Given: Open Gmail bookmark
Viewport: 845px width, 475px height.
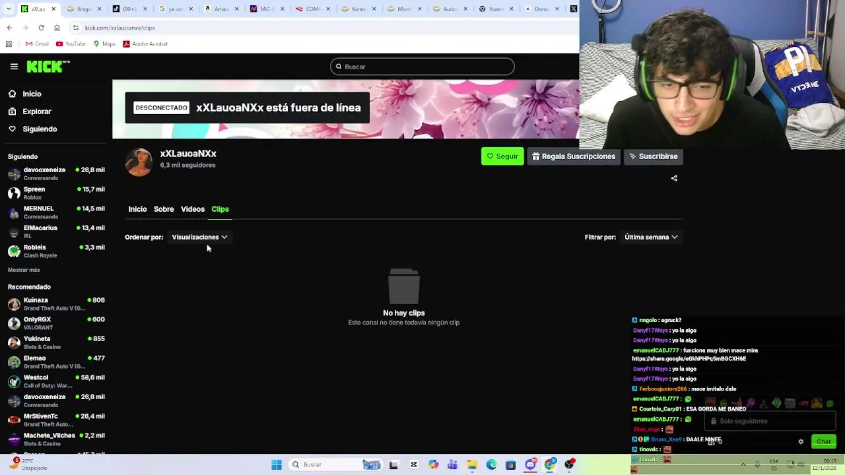Looking at the screenshot, I should 37,44.
